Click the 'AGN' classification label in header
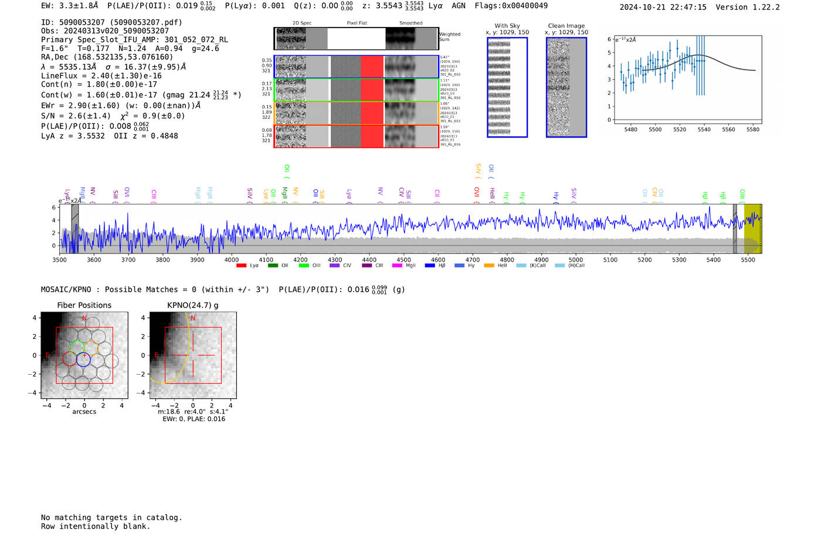 pos(459,6)
